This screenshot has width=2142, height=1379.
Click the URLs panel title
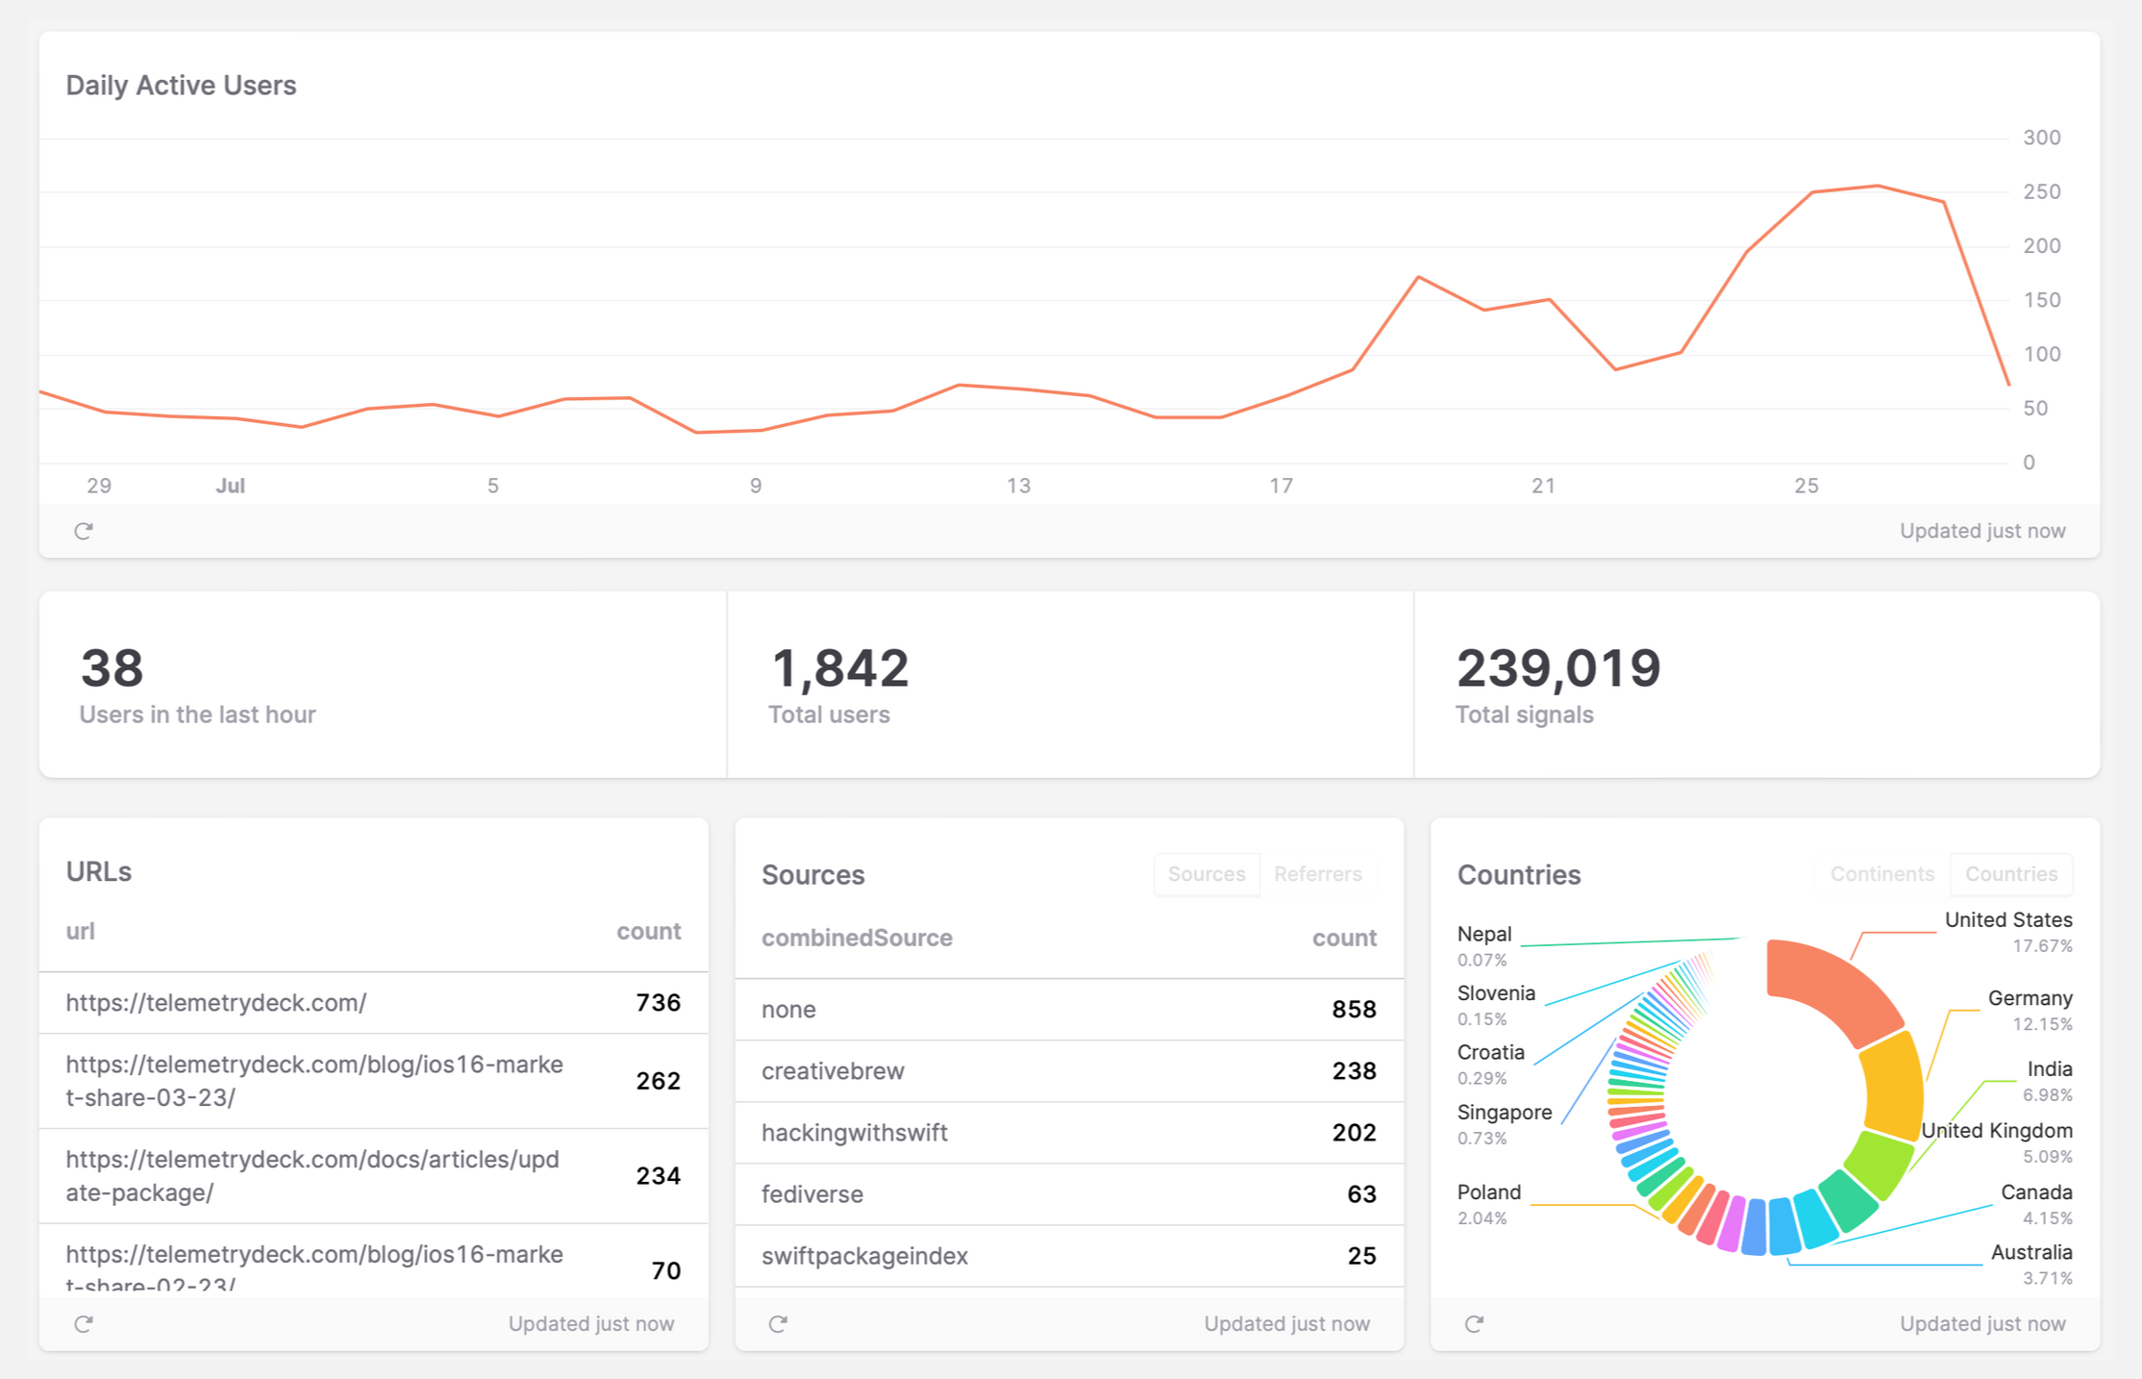point(99,871)
